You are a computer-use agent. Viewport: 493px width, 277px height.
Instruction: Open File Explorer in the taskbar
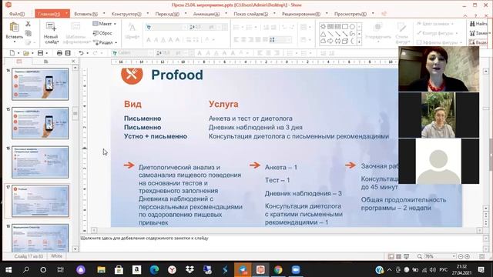pos(101,270)
